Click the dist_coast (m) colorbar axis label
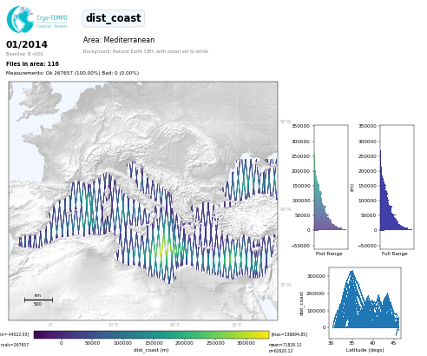 pos(151,350)
